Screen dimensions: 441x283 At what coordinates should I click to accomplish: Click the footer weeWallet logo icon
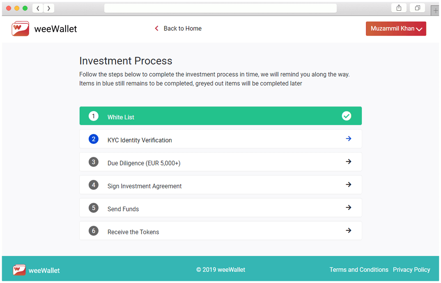tap(19, 270)
